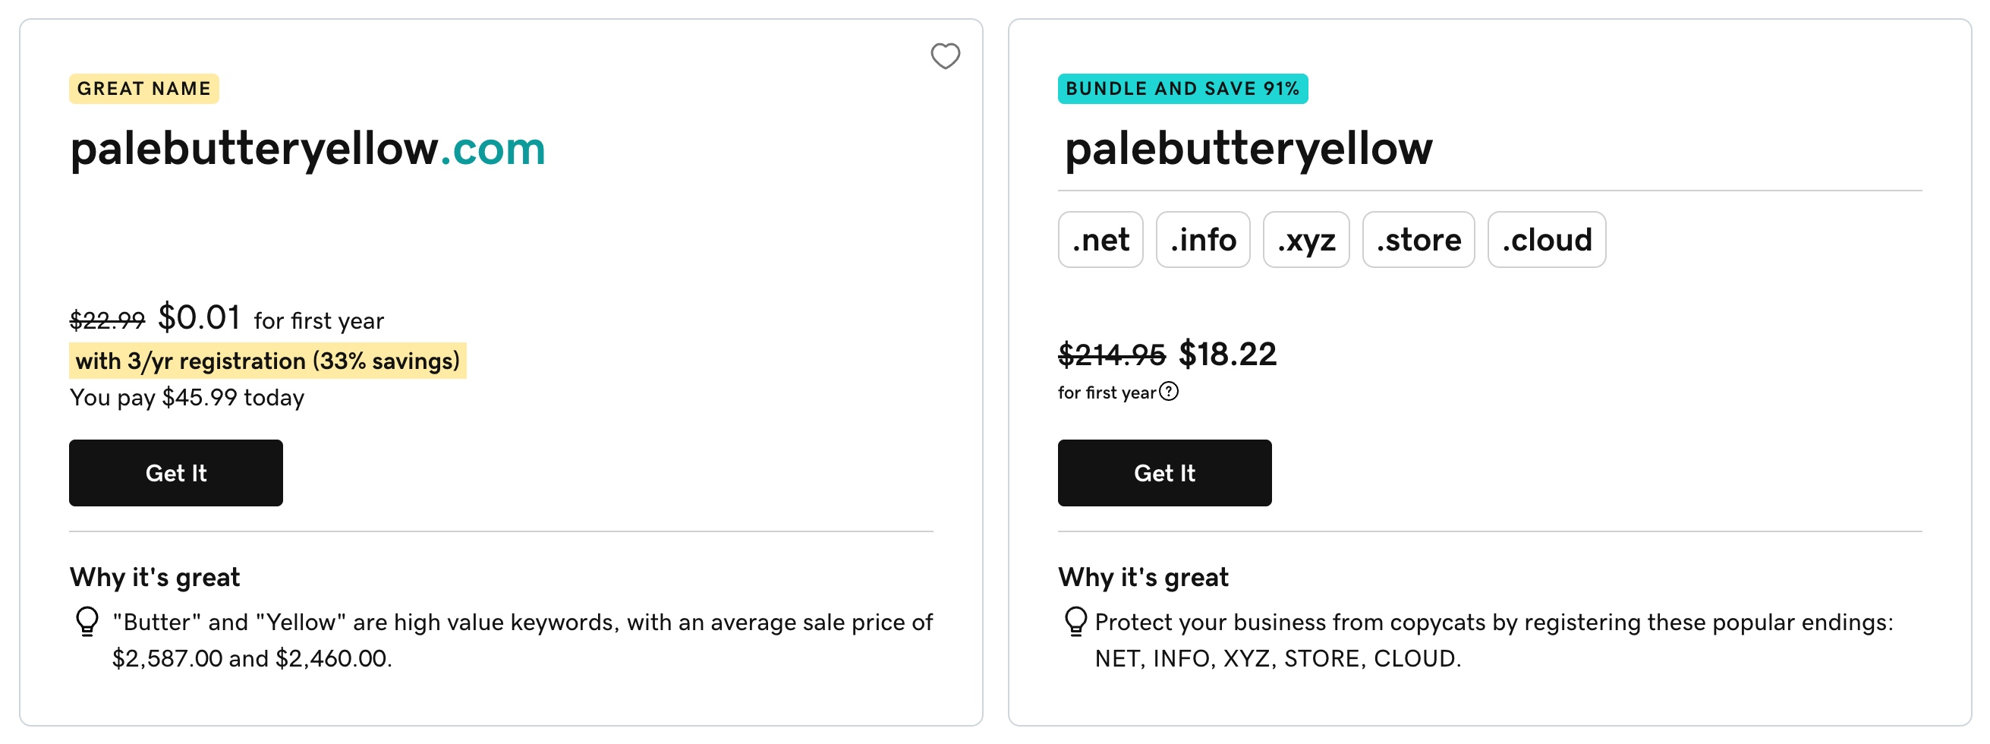Select the .xyz extension chip
Image resolution: width=1990 pixels, height=744 pixels.
(x=1305, y=239)
